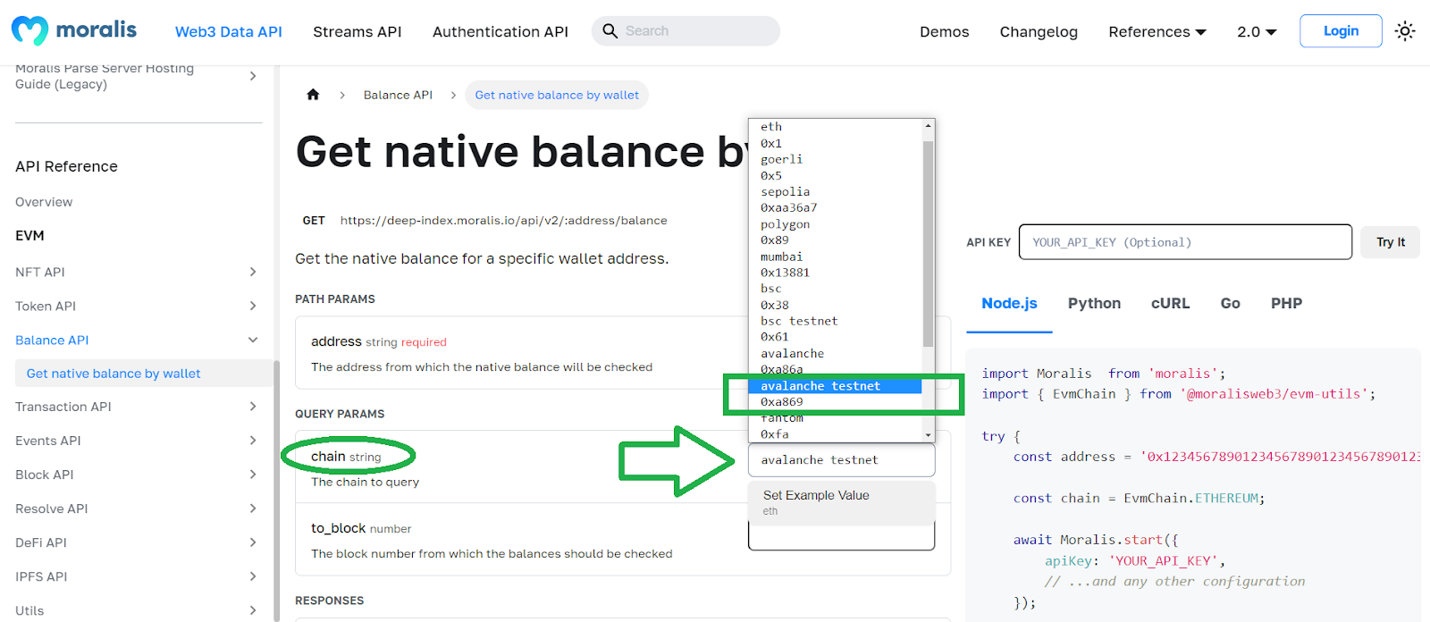
Task: Select eth in chain list
Action: pos(771,127)
